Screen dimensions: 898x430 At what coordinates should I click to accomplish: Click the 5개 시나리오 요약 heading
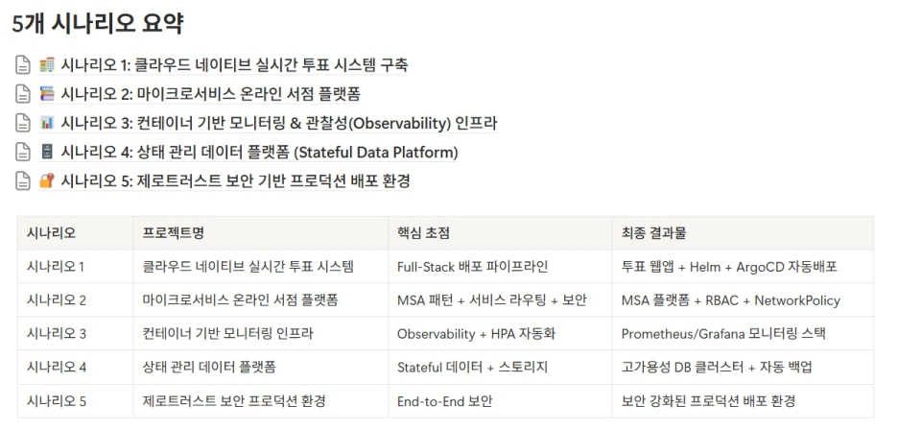(x=97, y=24)
